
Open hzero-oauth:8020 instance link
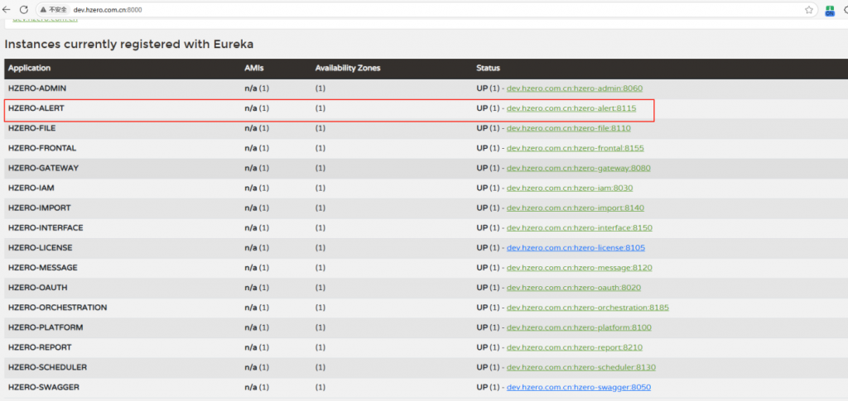click(573, 287)
